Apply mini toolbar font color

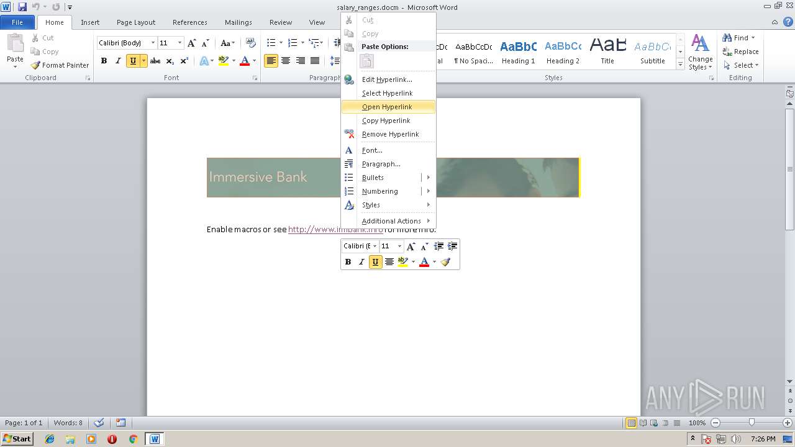[424, 262]
